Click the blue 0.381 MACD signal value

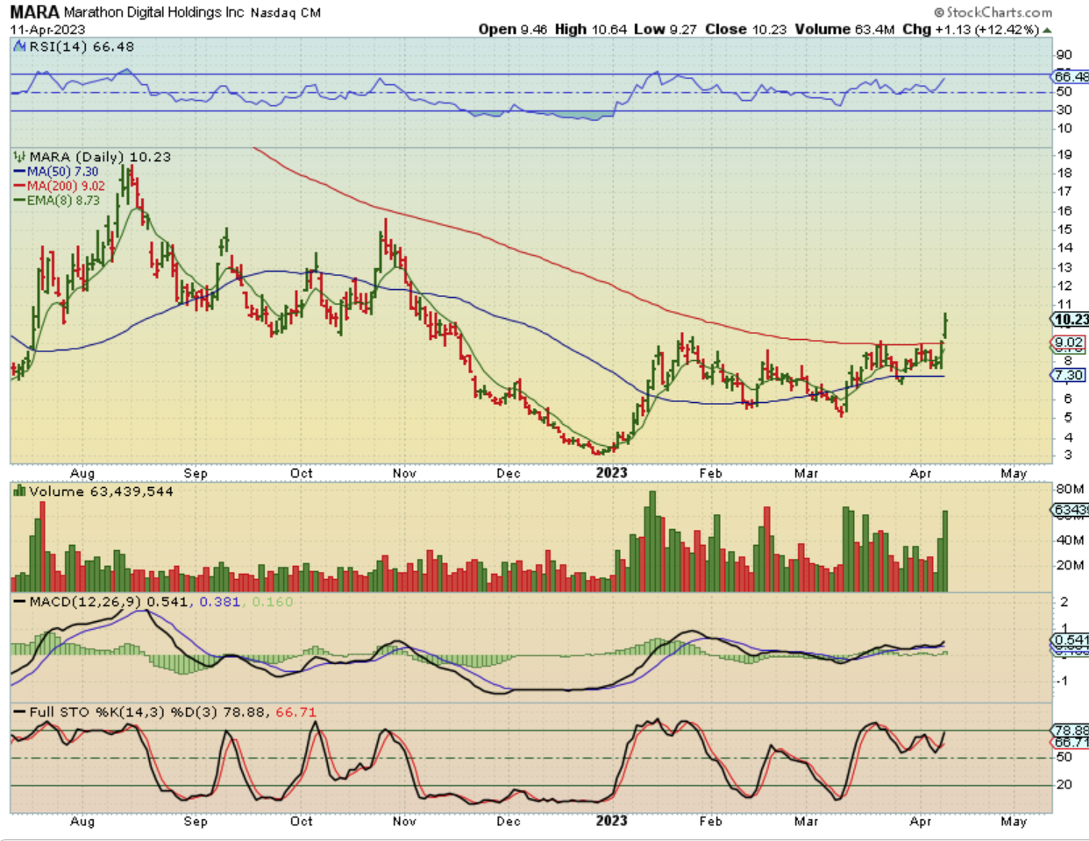[220, 602]
